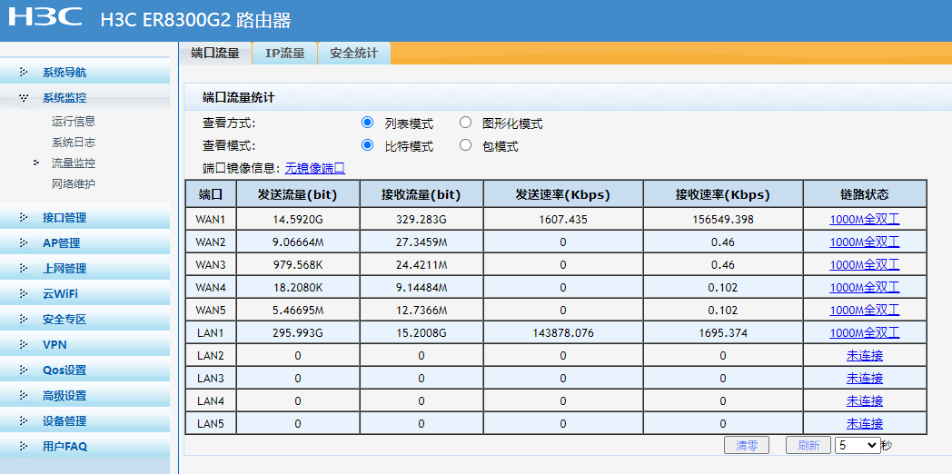952x474 pixels.
Task: Click the arrow icon beside Qos设置
Action: (x=24, y=370)
